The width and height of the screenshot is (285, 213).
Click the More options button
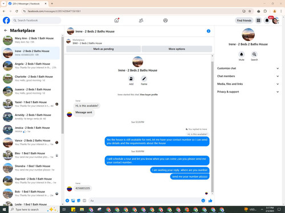coord(177,49)
